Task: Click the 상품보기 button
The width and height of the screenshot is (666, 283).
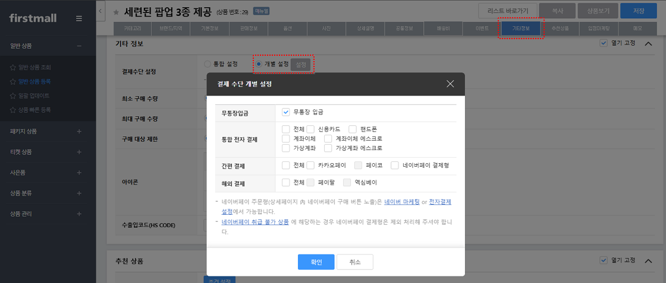Action: [x=597, y=11]
